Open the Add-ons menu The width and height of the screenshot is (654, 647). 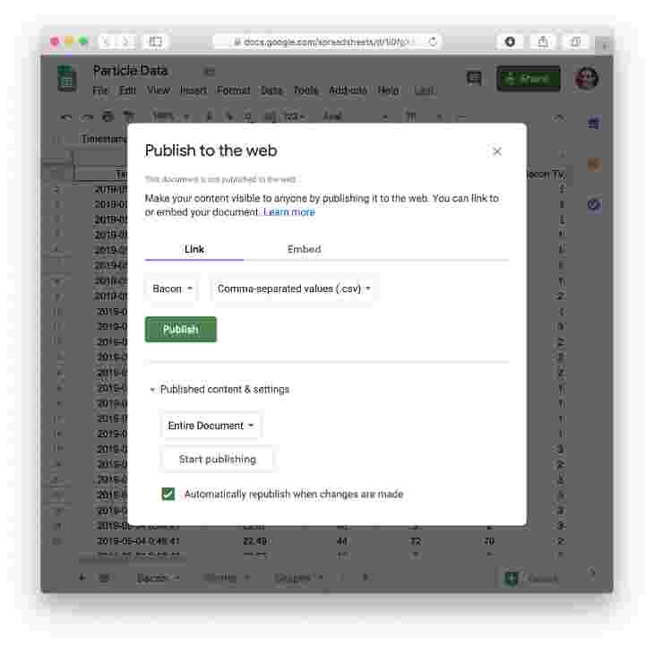tap(348, 91)
